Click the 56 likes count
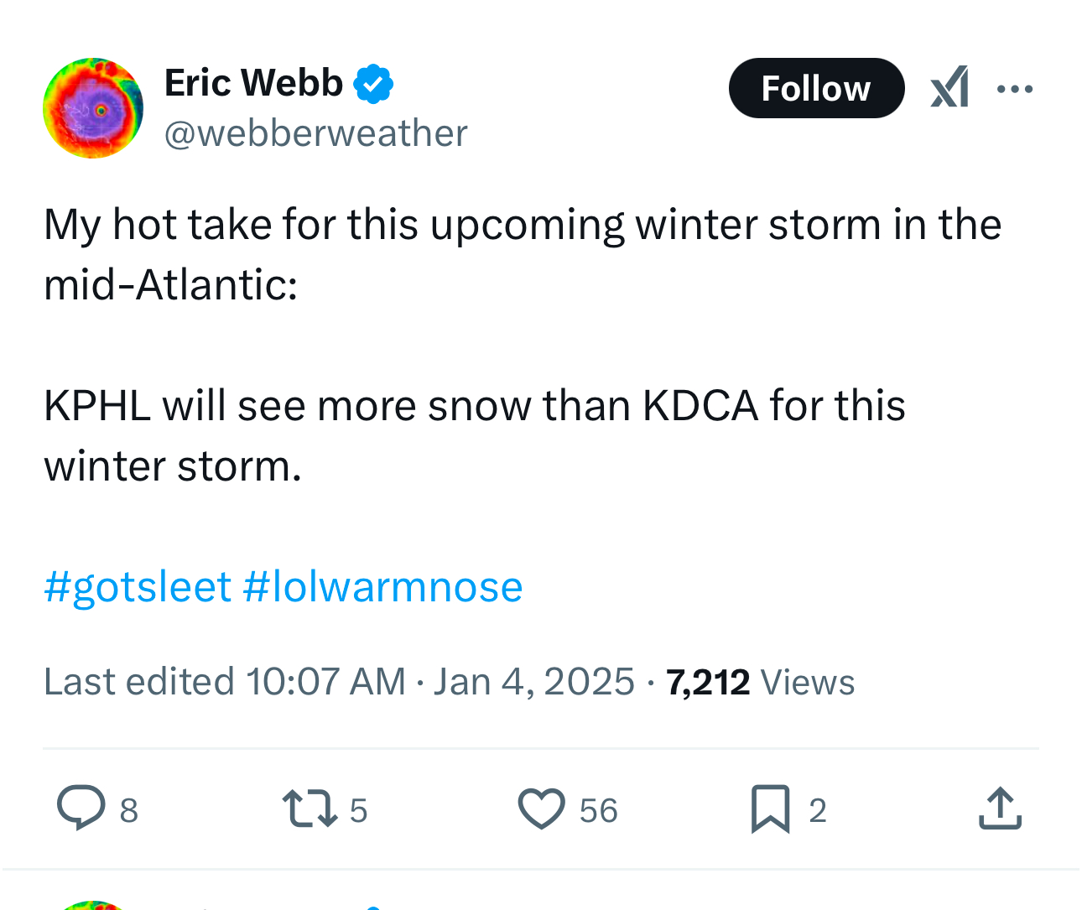The width and height of the screenshot is (1082, 910). [598, 811]
